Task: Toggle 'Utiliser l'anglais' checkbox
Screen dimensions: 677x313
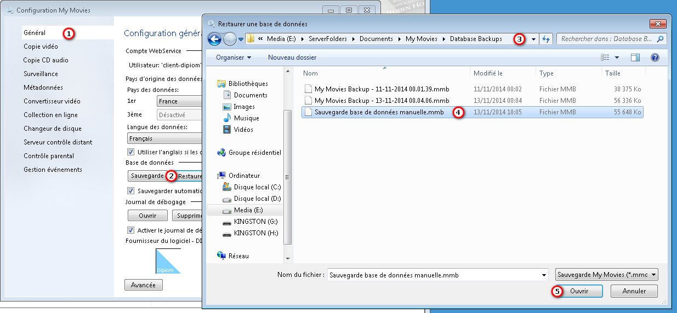Action: (x=130, y=152)
